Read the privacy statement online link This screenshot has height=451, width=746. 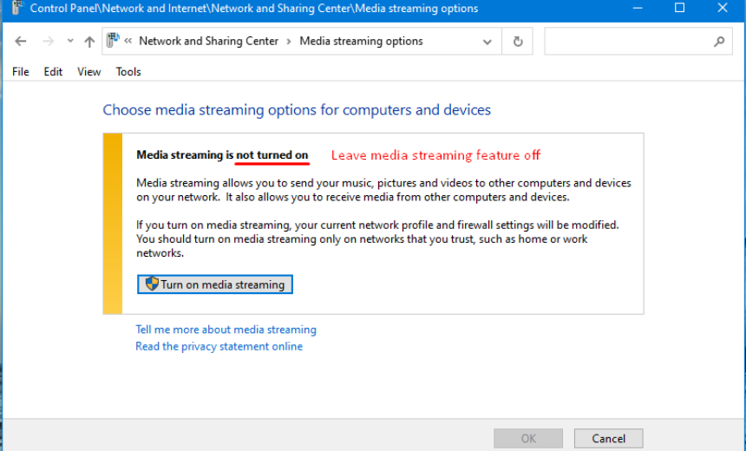pyautogui.click(x=219, y=346)
